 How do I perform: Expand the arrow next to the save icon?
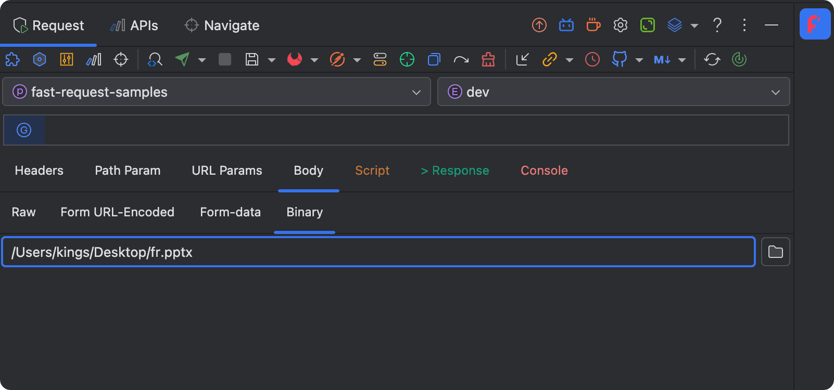coord(272,60)
